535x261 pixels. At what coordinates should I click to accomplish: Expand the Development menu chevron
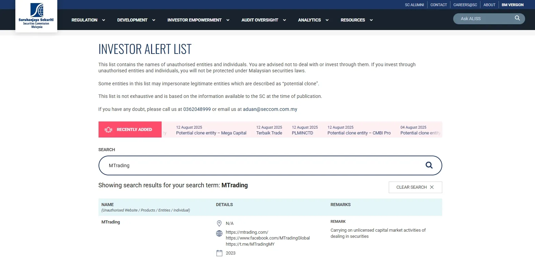(154, 20)
